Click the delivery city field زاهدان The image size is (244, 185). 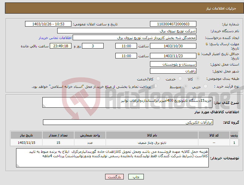[x=173, y=71]
